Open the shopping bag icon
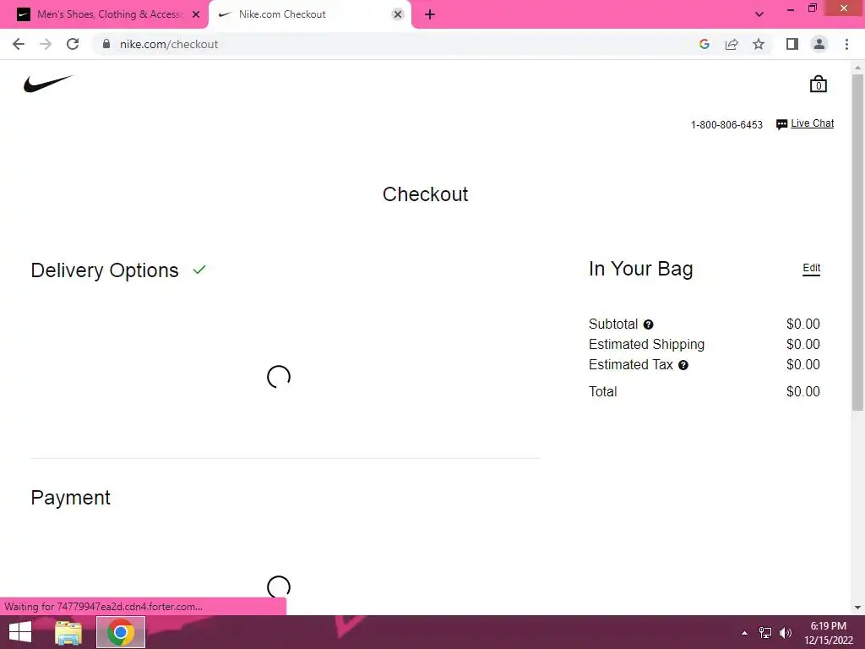865x649 pixels. click(818, 84)
